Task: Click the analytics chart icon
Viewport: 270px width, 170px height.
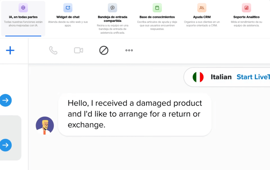Action: 246,8
